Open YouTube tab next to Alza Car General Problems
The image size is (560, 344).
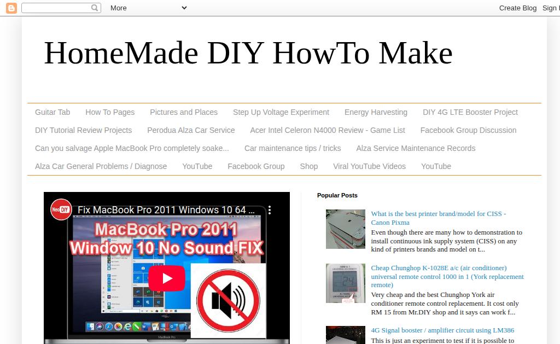(x=197, y=166)
